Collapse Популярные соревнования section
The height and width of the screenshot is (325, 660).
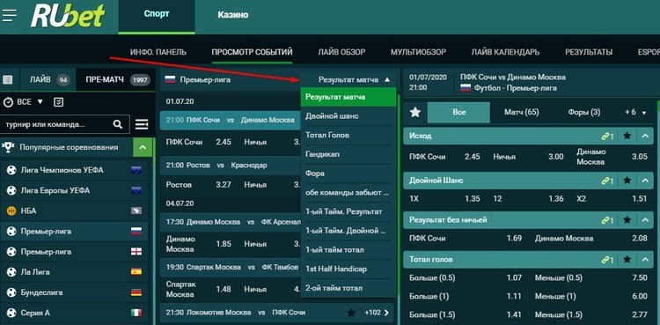point(143,148)
